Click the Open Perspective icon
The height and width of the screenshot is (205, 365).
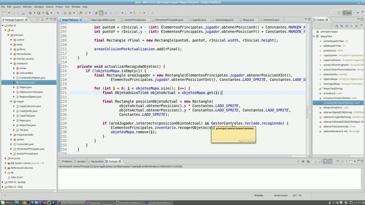[x=339, y=13]
